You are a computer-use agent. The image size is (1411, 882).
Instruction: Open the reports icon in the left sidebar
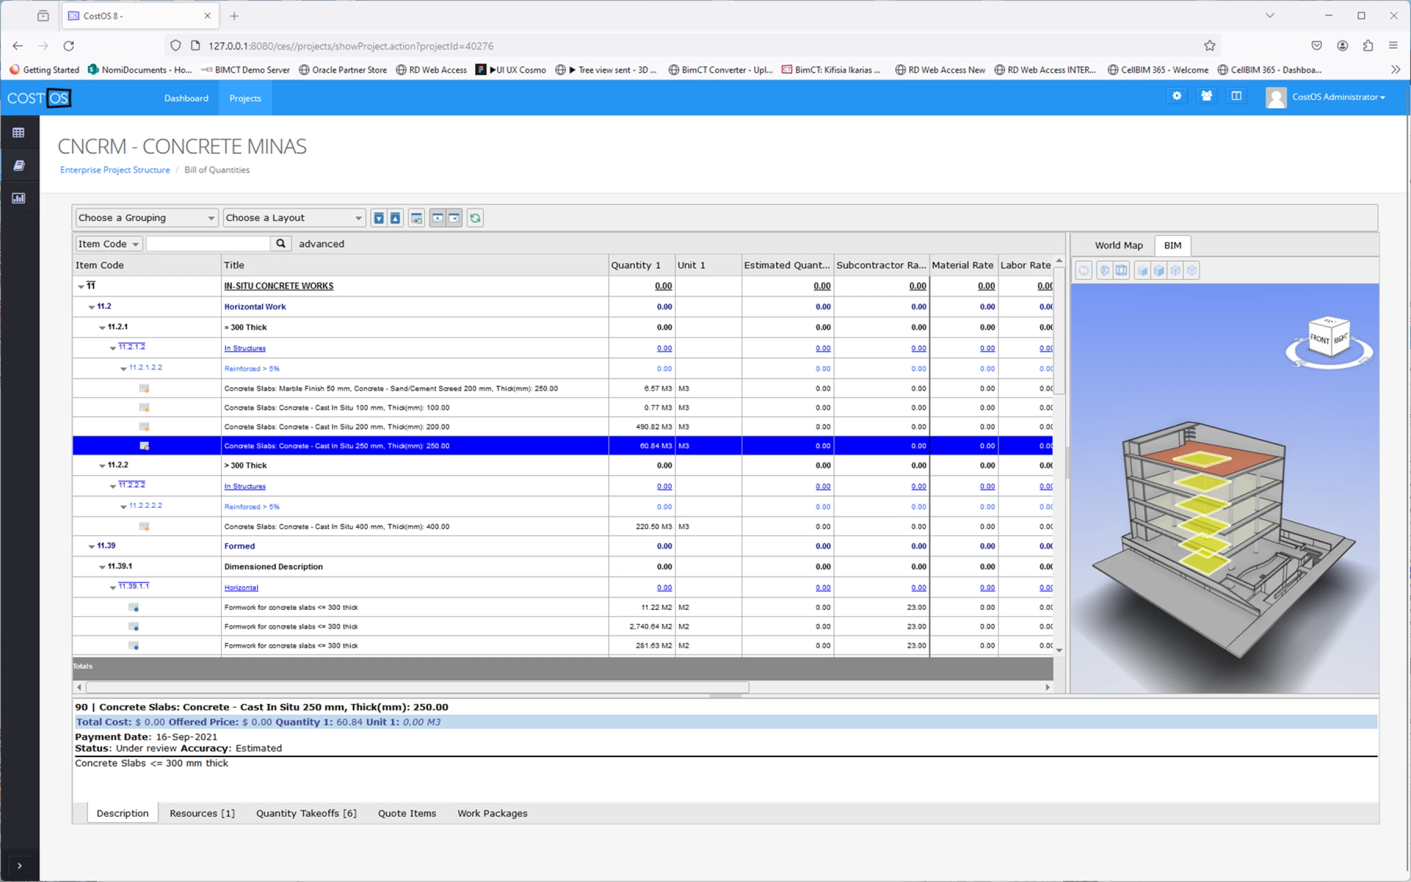pos(19,198)
